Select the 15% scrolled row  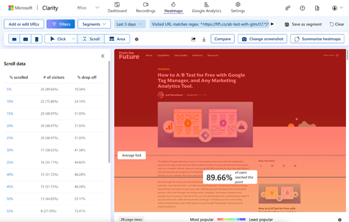click(x=54, y=114)
